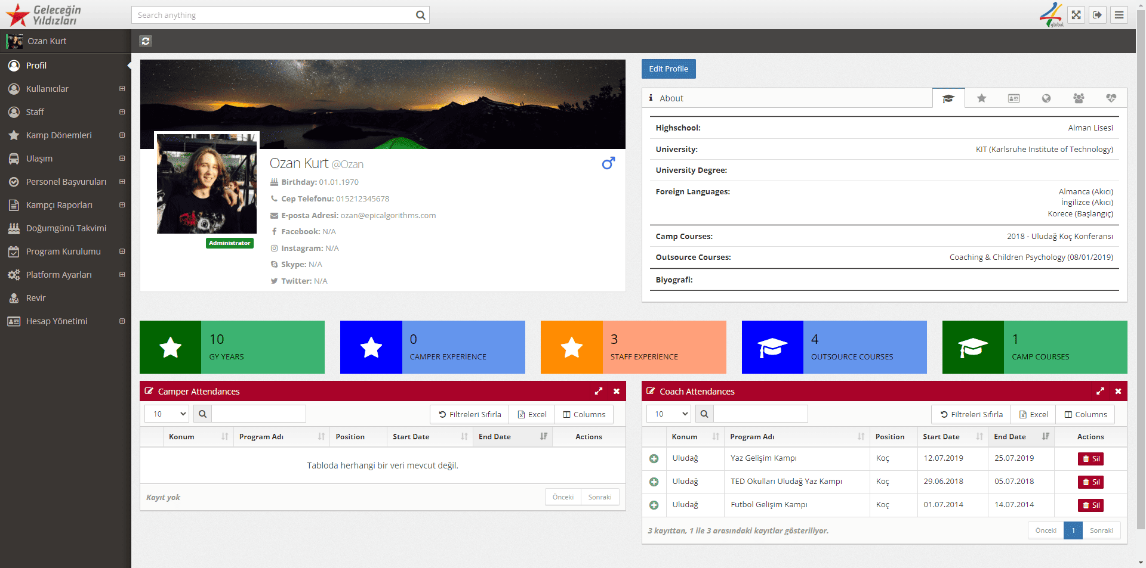The width and height of the screenshot is (1146, 568).
Task: Click the Geleceğin Yıldızları logo
Action: point(44,15)
